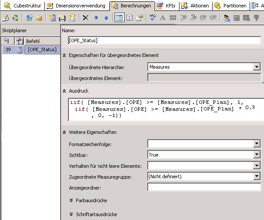
Task: Open the KPIs tab
Action: (166, 6)
